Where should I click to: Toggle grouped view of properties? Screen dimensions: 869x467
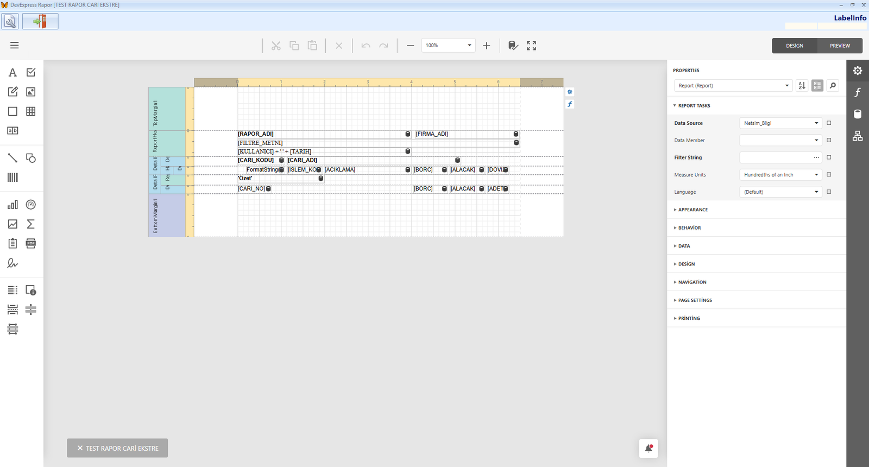tap(817, 86)
